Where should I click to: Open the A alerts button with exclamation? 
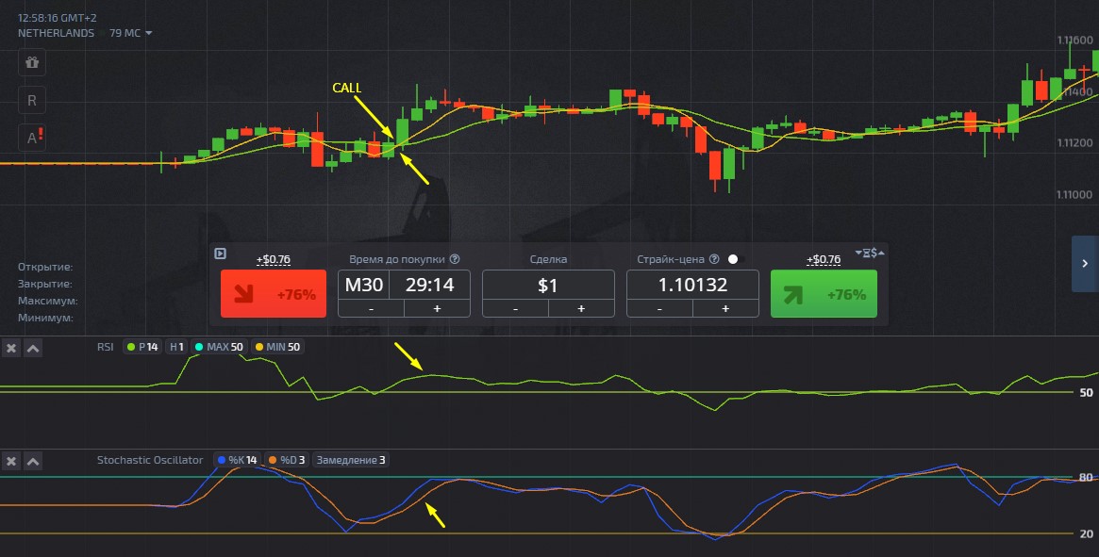[33, 138]
